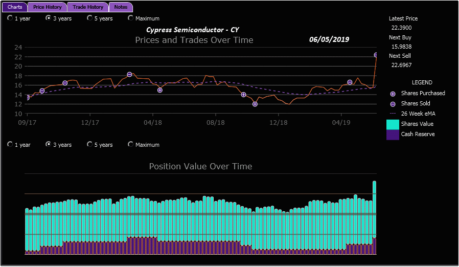Click the Shares Value teal color swatch
This screenshot has height=267, width=459.
point(393,124)
